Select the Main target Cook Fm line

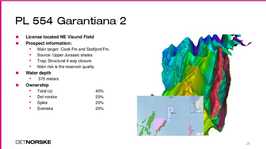click(x=73, y=49)
